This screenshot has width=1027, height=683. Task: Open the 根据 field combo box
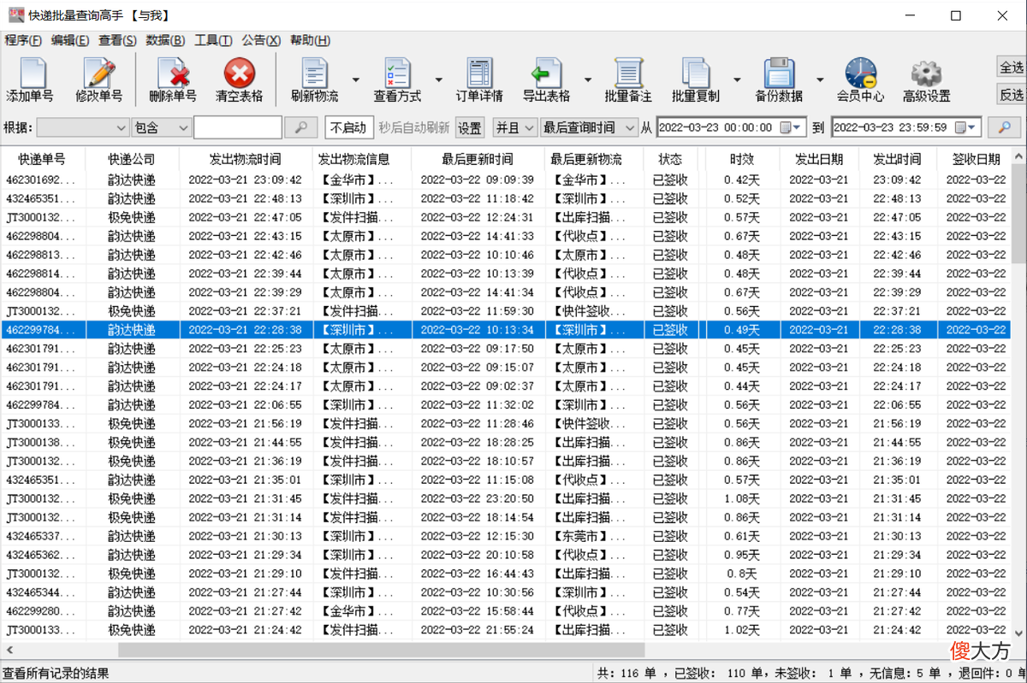(x=83, y=127)
